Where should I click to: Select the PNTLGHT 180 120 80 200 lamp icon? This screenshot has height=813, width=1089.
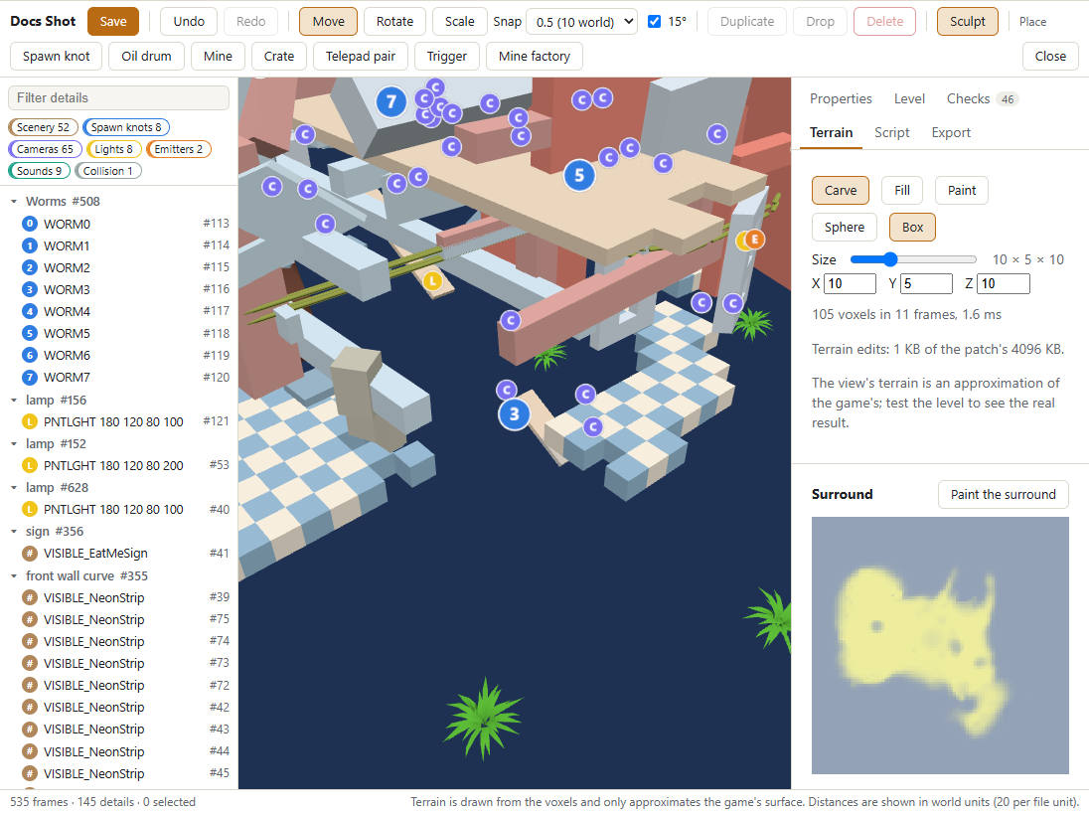click(x=29, y=465)
